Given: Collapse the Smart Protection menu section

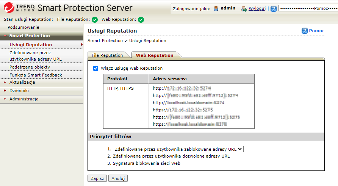Looking at the screenshot, I should coord(5,36).
